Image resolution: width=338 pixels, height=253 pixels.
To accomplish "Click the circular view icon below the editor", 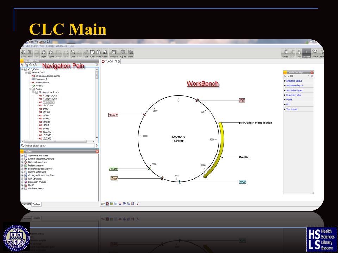I will pos(107,203).
